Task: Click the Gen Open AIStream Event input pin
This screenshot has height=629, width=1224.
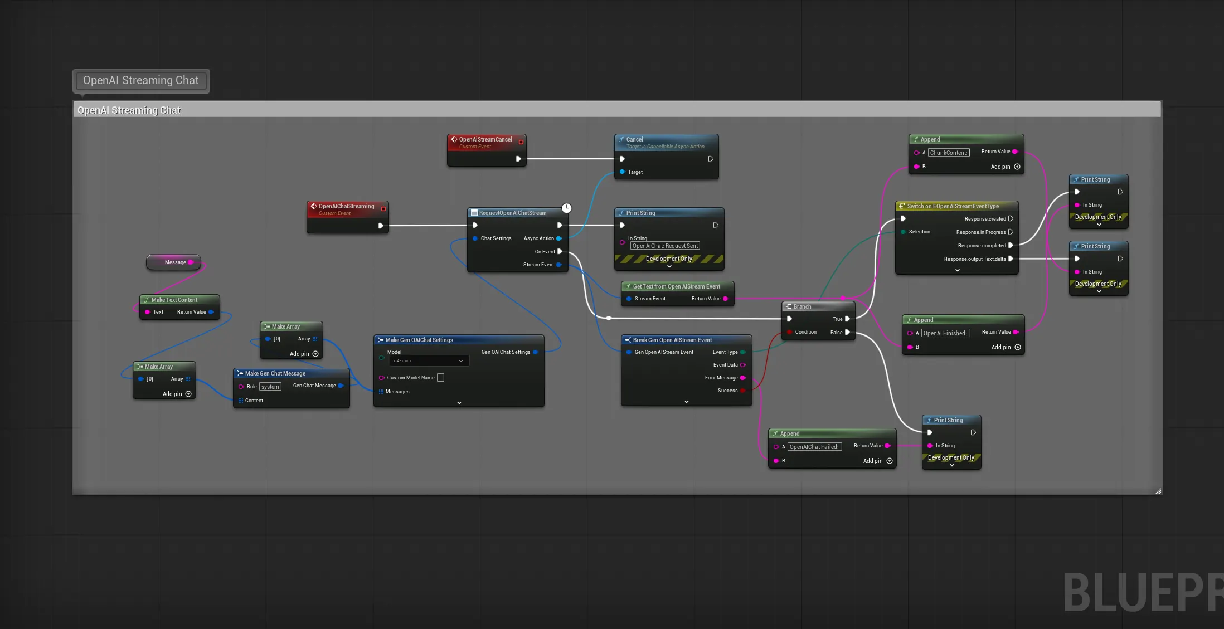Action: click(629, 352)
